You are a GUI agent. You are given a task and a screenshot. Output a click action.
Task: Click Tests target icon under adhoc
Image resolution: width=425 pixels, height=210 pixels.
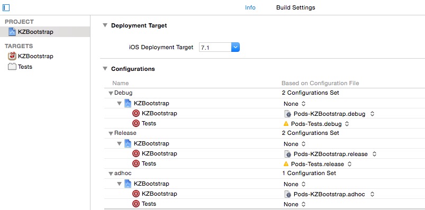pyautogui.click(x=136, y=204)
